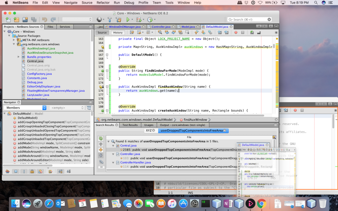Screen dimensions: 338x211
Task: Open the configuration combo box in main toolbar
Action: [77, 19]
